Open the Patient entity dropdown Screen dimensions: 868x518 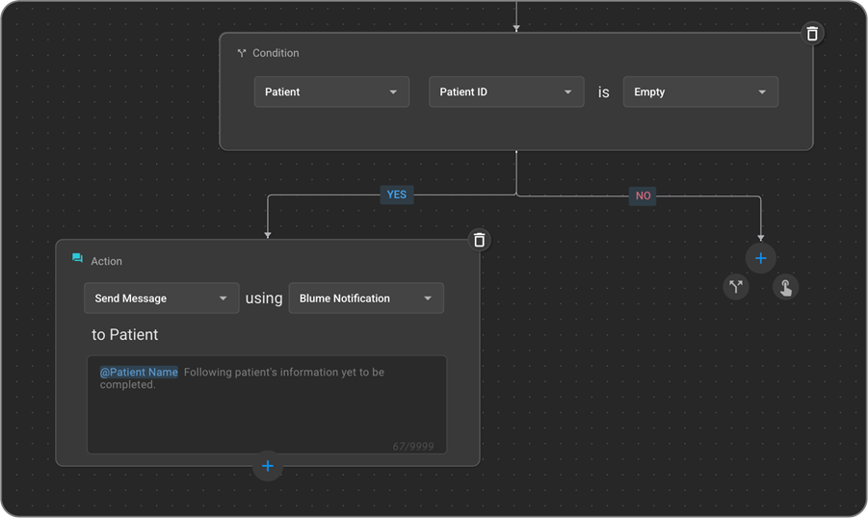coord(331,92)
